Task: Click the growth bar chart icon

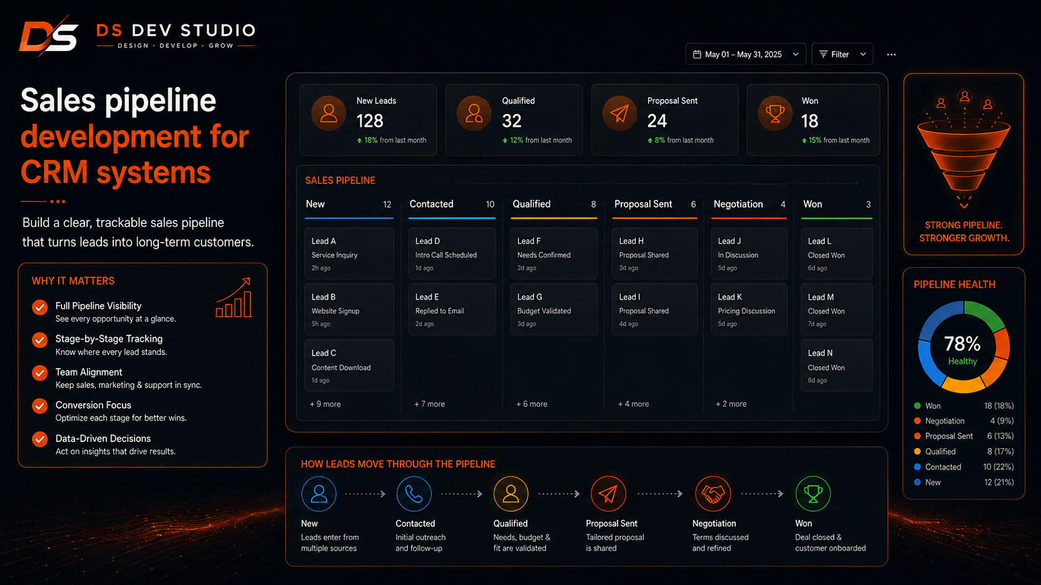Action: [234, 298]
